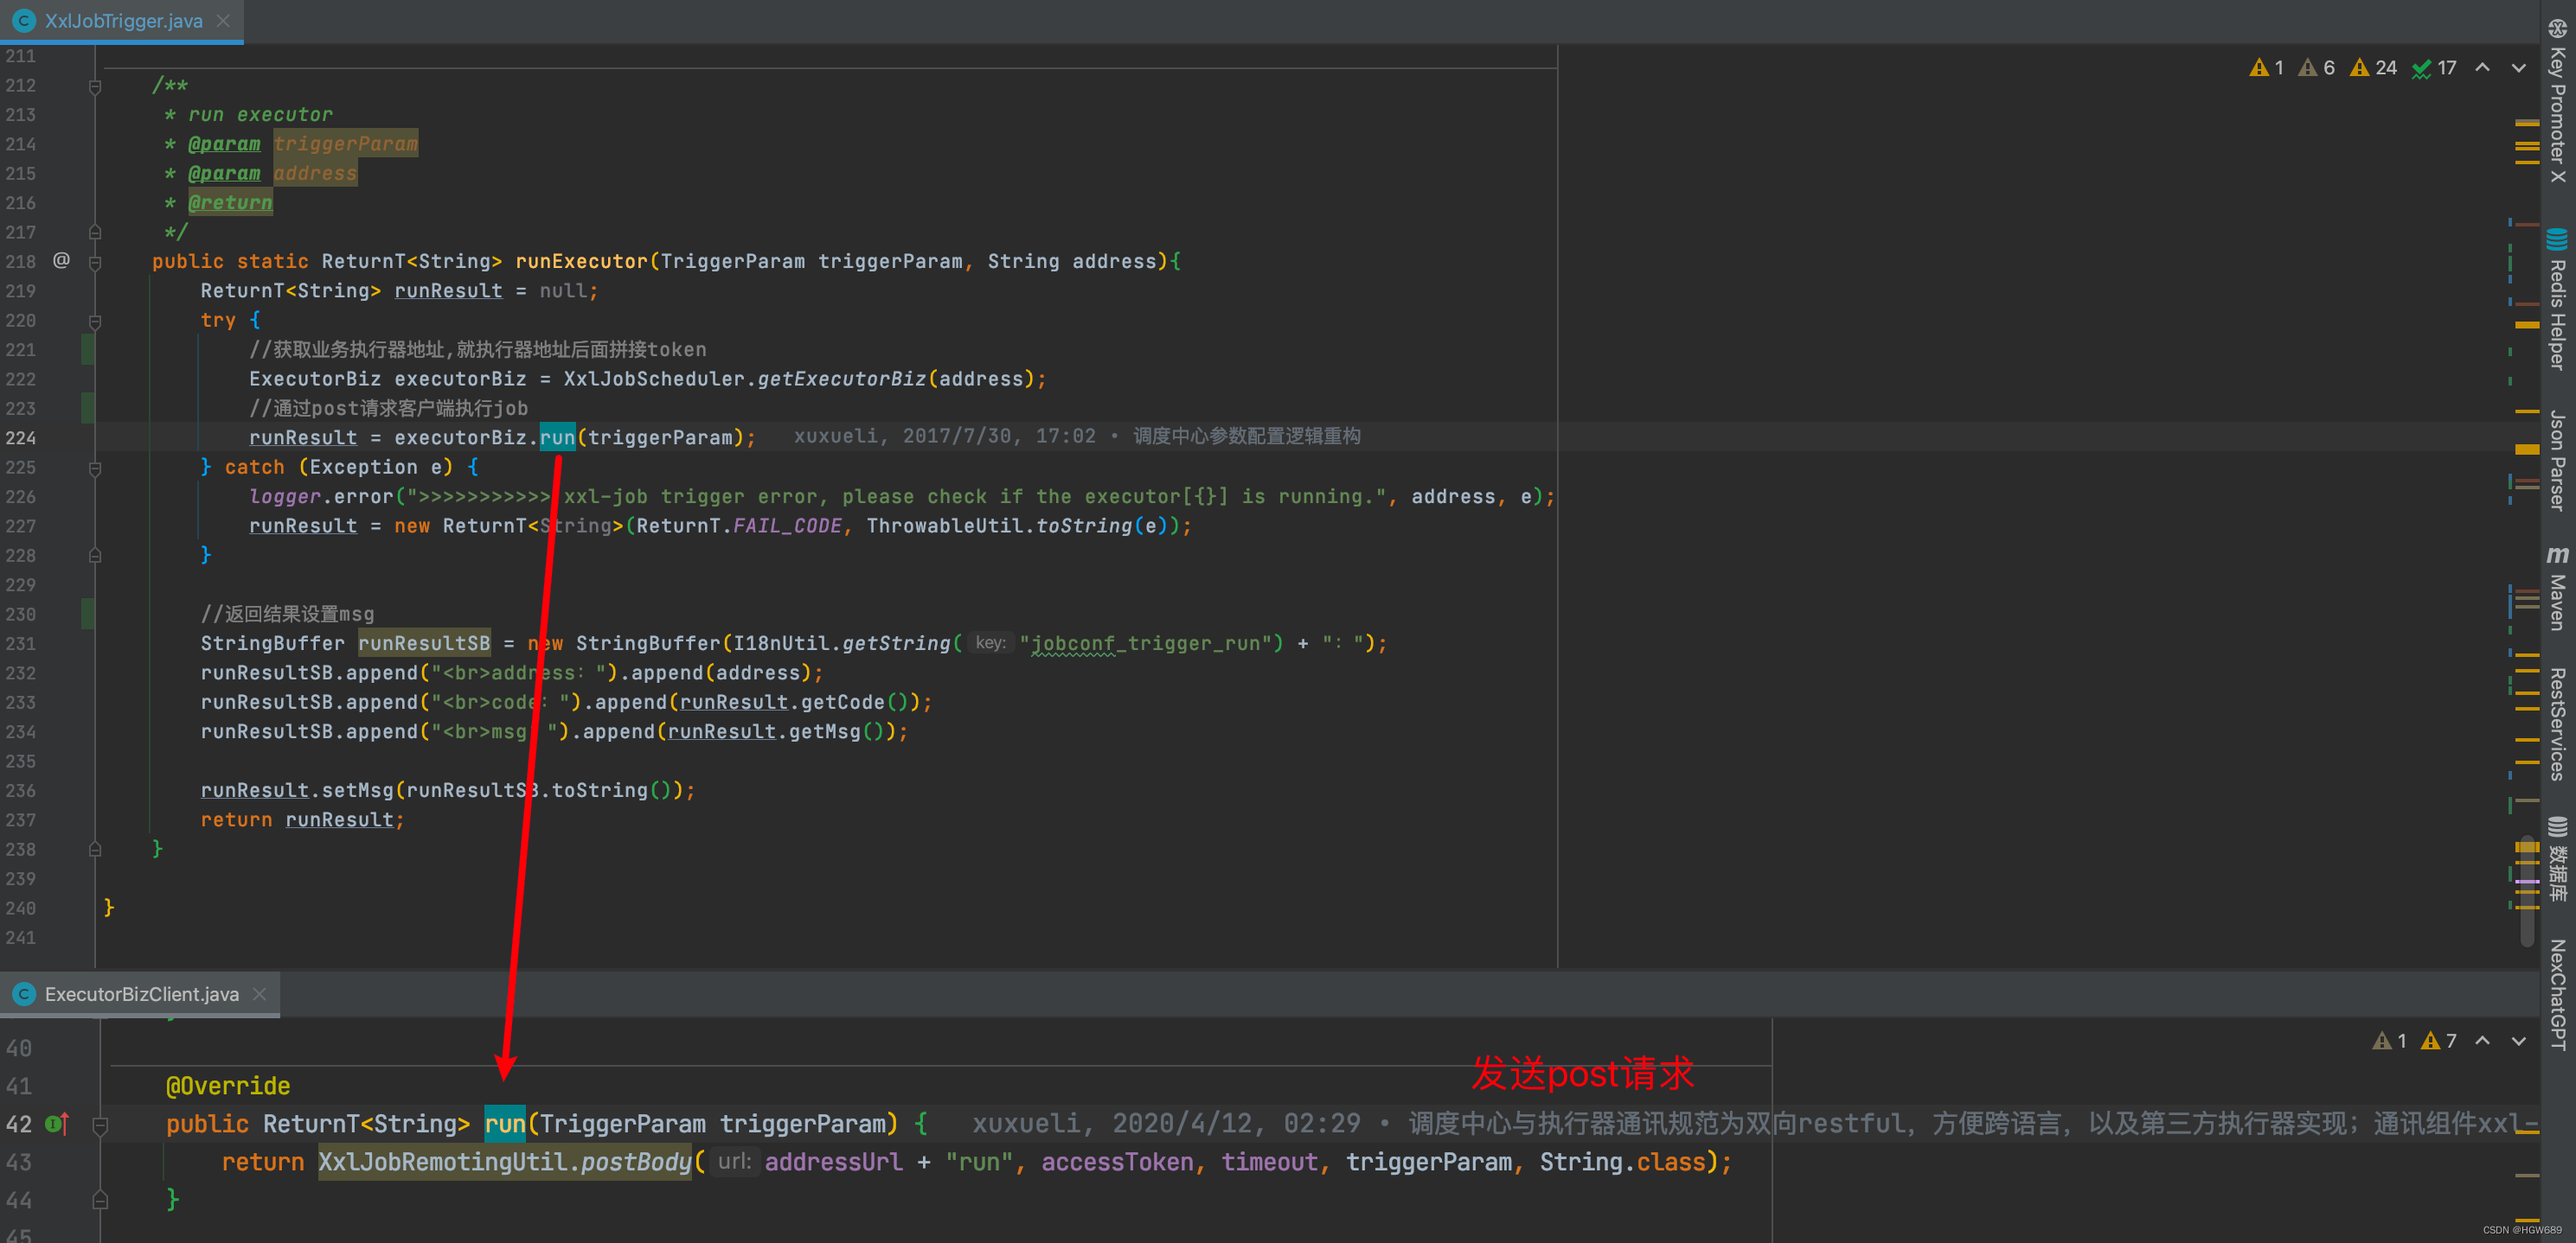The width and height of the screenshot is (2576, 1243).
Task: Click the fold end marker at line 44
Action: point(100,1200)
